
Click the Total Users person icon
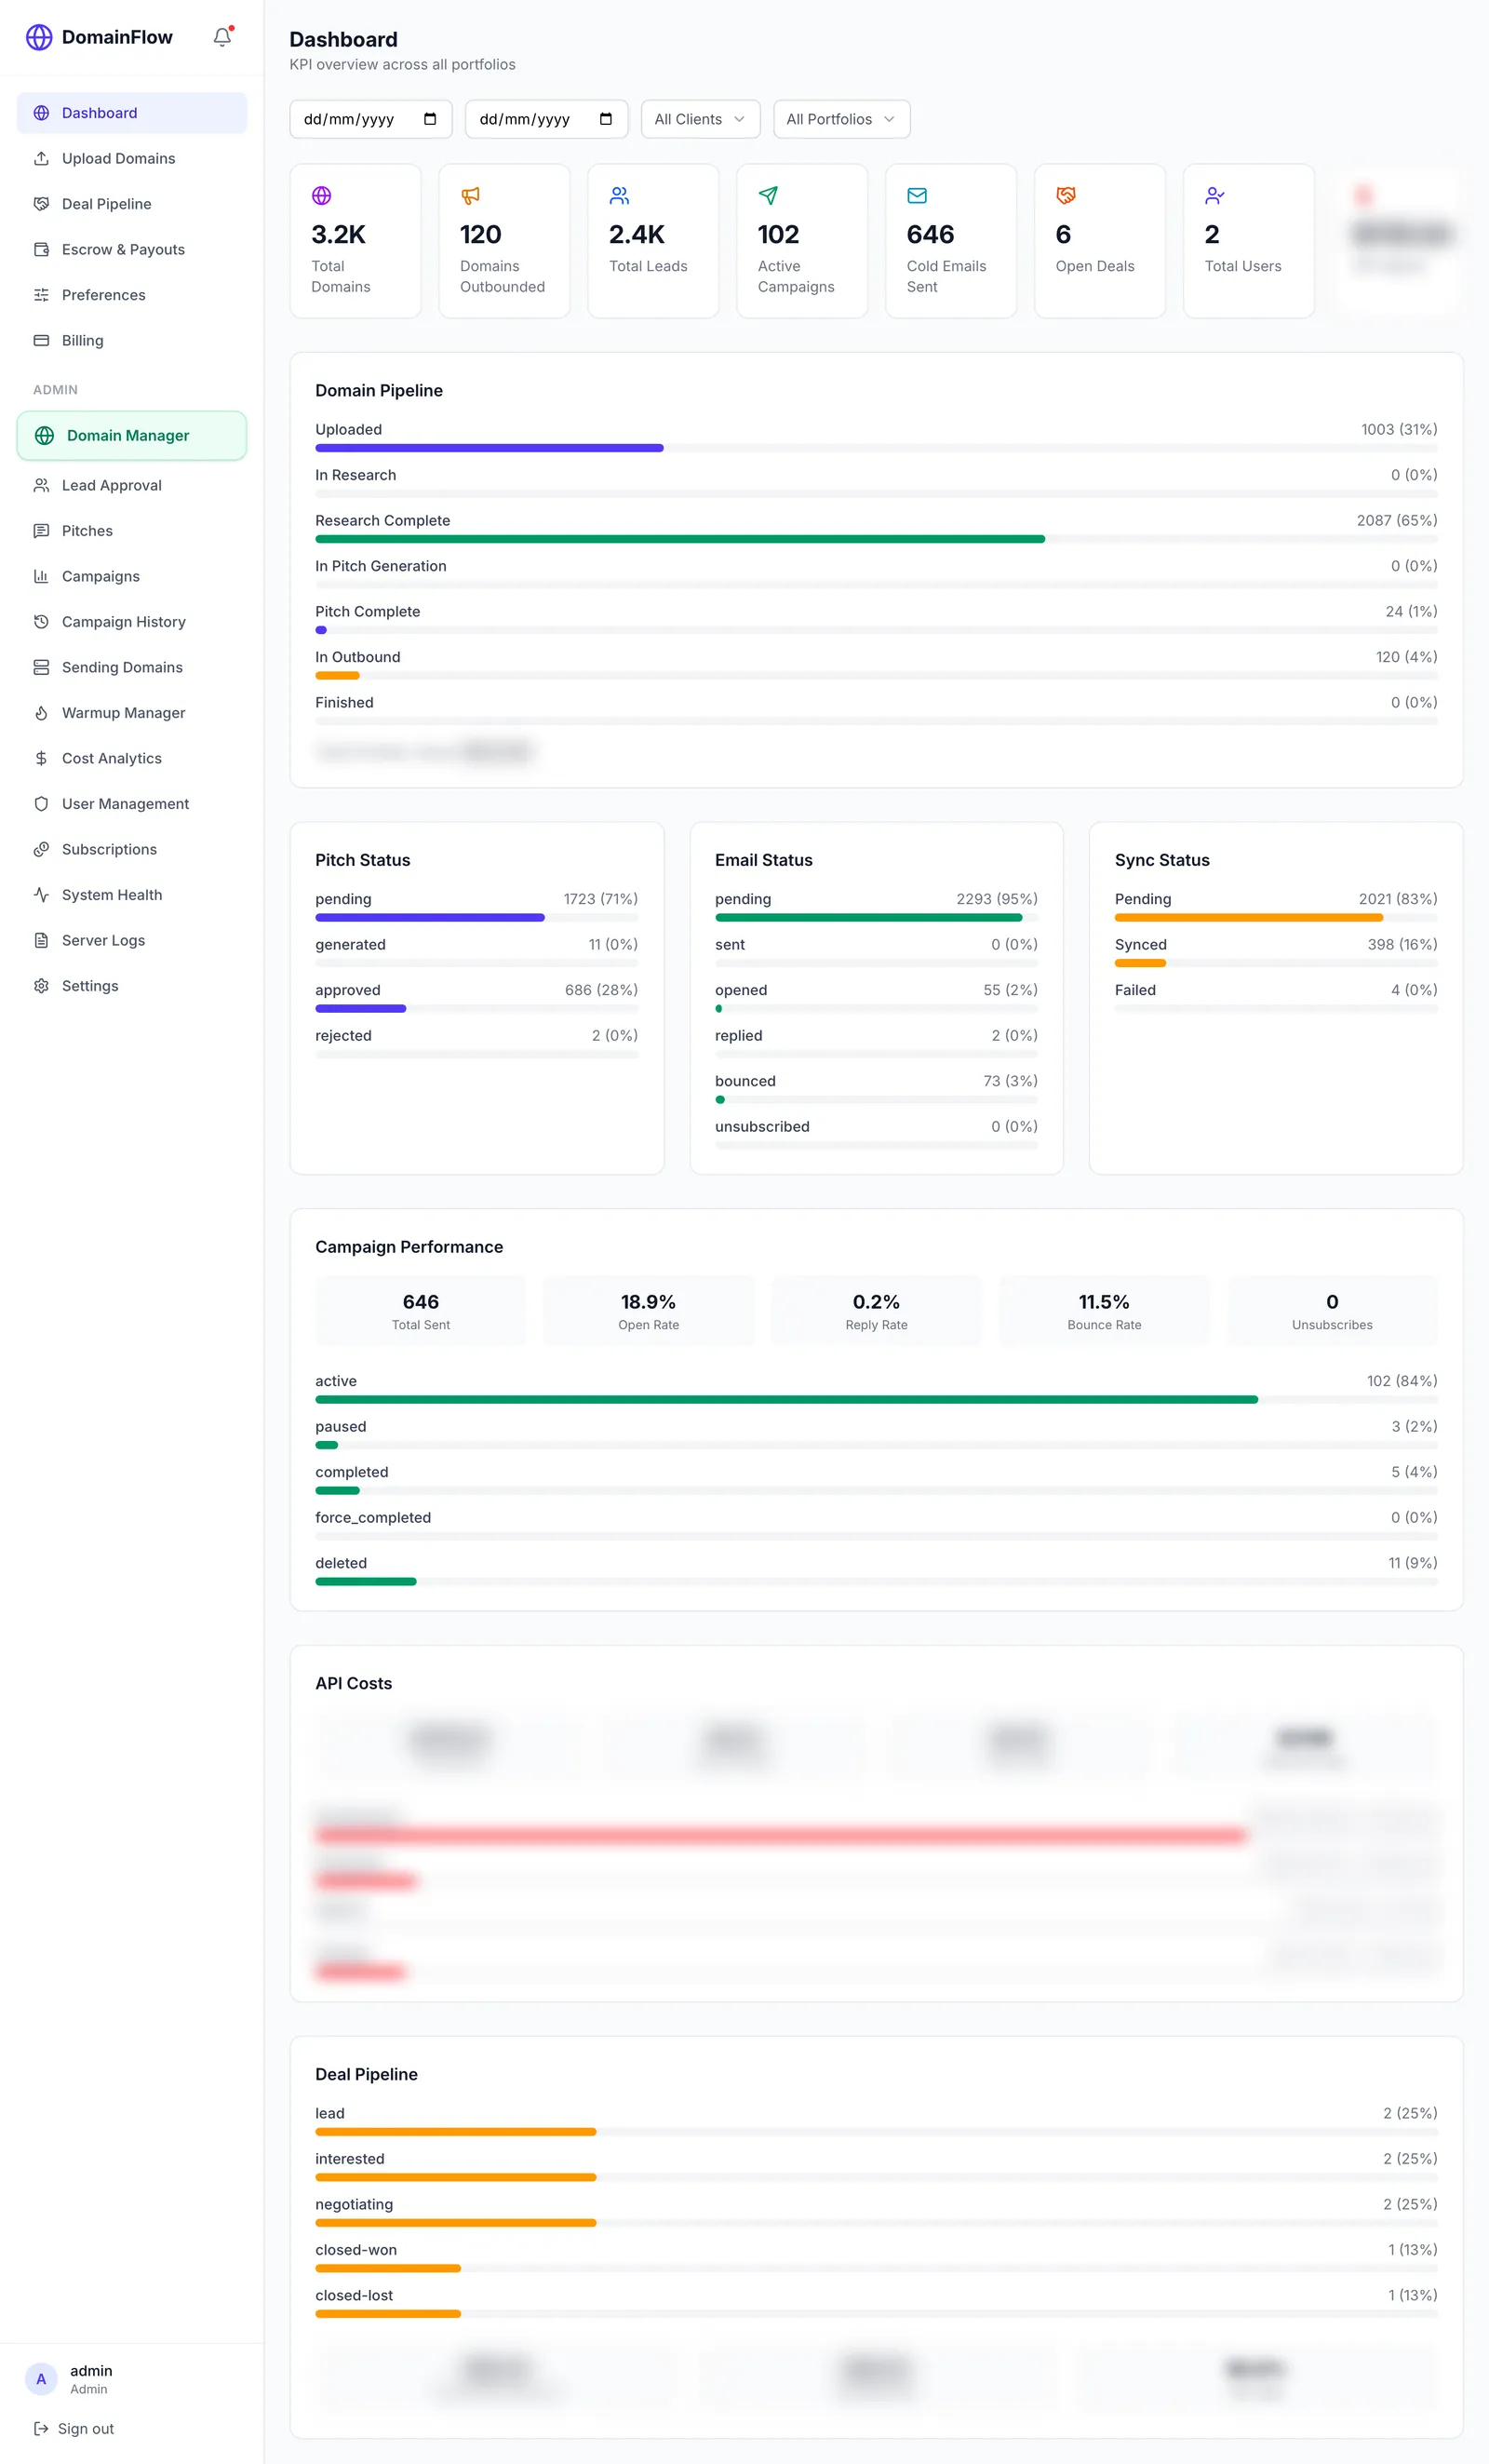coord(1215,195)
